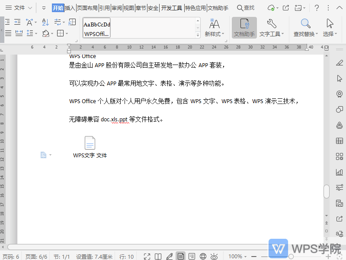Viewport: 346px width, 260px height.
Task: Select the increase indent icon
Action: click(17, 22)
